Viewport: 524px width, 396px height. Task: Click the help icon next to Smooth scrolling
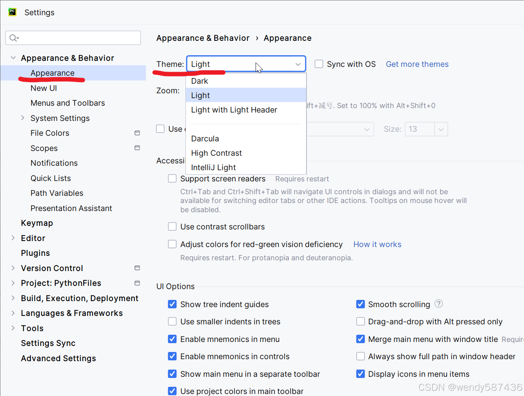(x=439, y=304)
